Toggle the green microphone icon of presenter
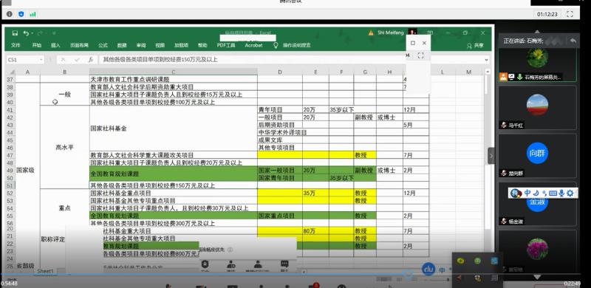This screenshot has height=288, width=591. tap(520, 77)
